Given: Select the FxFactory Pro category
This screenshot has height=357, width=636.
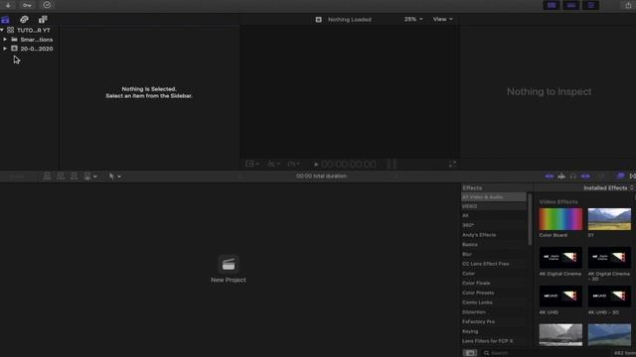Looking at the screenshot, I should (x=494, y=321).
